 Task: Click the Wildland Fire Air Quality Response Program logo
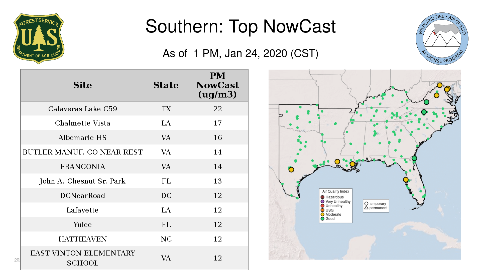pyautogui.click(x=442, y=39)
